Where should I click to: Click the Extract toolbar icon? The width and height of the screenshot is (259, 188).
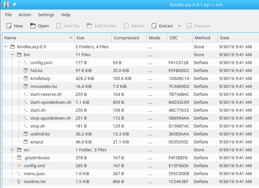click(x=154, y=26)
